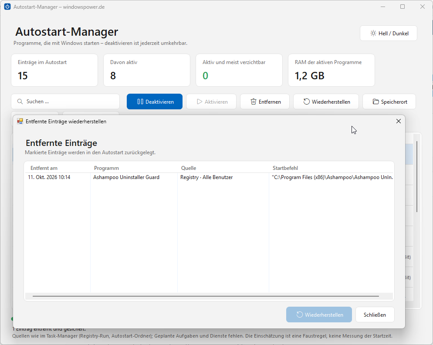Click the Einträge im Autostart card
Screen dimensions: 433x345
(54, 70)
